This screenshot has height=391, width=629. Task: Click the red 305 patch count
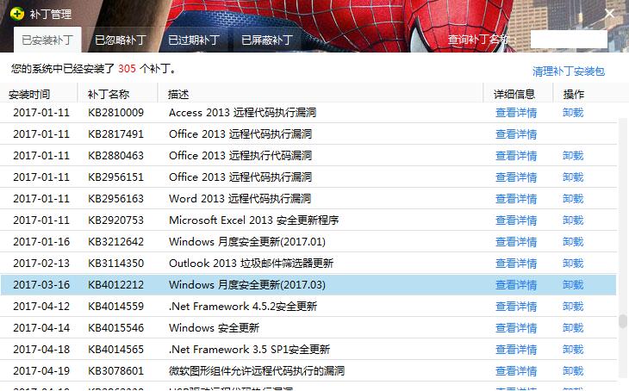(x=127, y=69)
